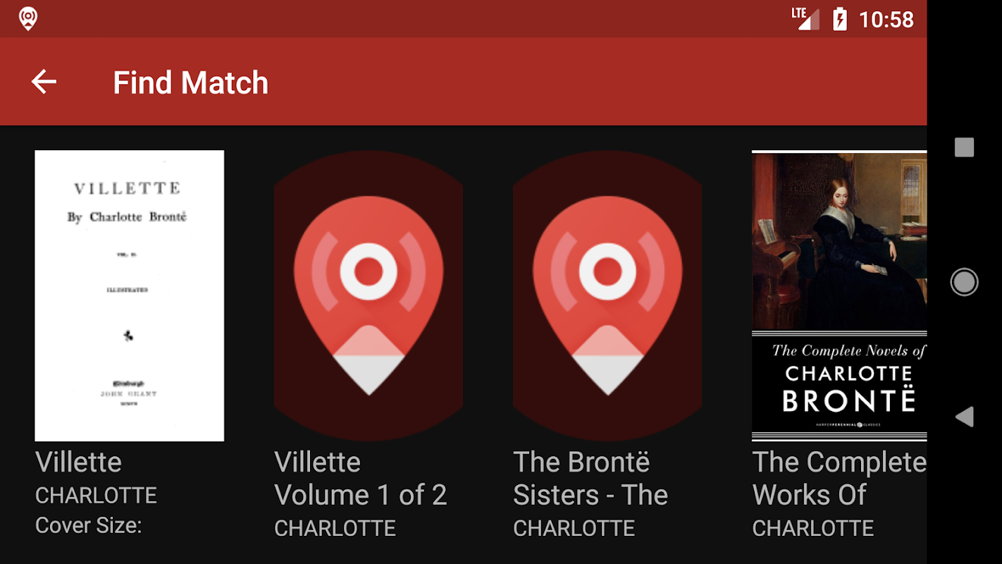Tap CHARLOTTE author under Villette Volume 1
This screenshot has height=564, width=1002.
pos(335,528)
